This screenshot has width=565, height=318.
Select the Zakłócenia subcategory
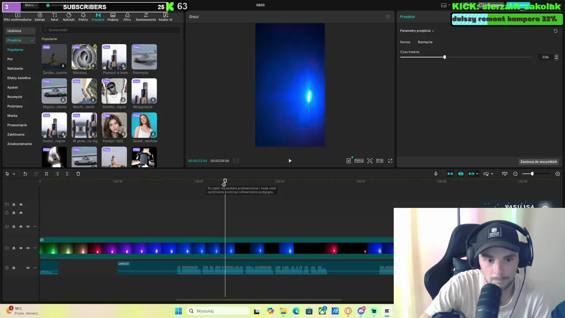(16, 134)
